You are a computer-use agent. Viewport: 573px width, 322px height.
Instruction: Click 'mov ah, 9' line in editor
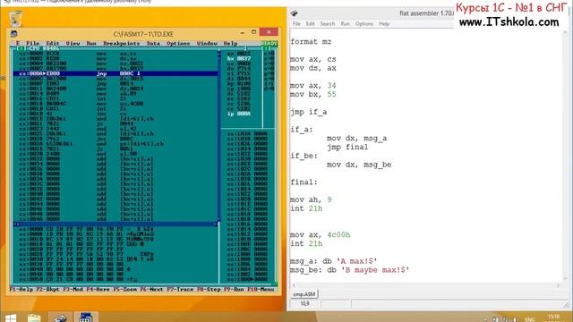(x=311, y=199)
